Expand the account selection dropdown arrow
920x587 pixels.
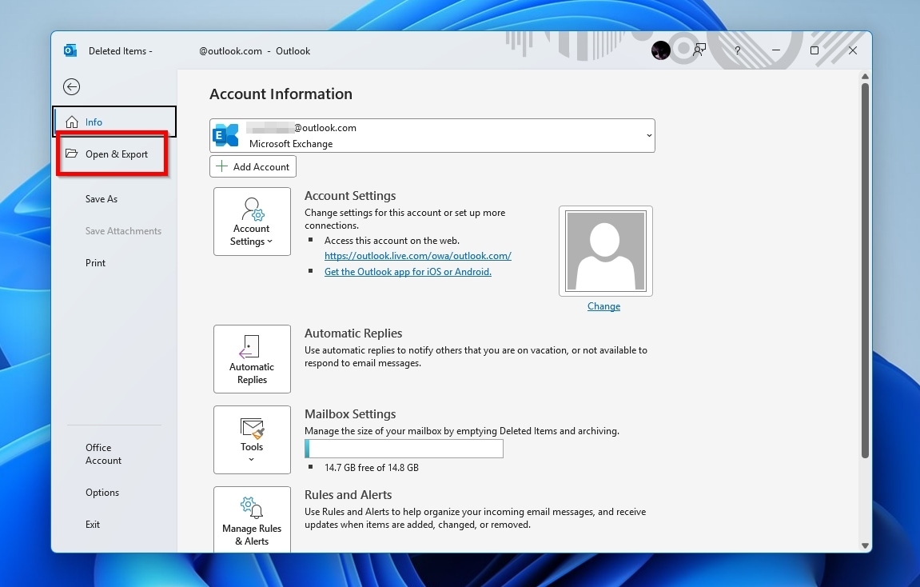click(649, 136)
